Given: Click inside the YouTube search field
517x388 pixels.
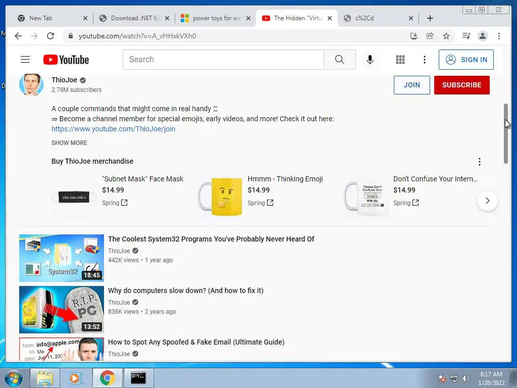Looking at the screenshot, I should pos(223,60).
